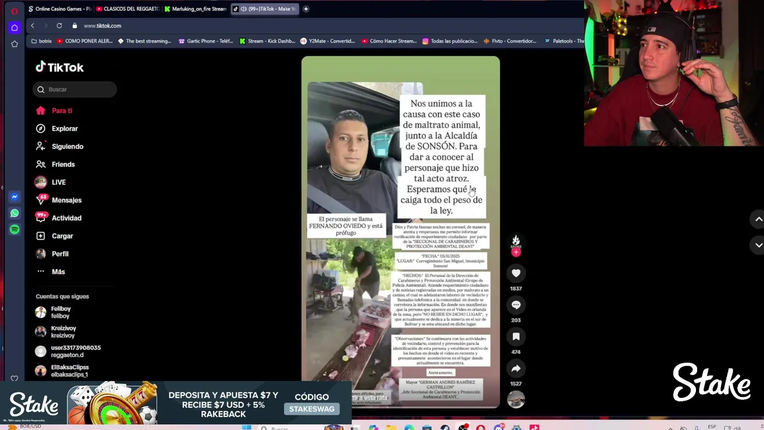Follow the creator with the red plus

[516, 252]
